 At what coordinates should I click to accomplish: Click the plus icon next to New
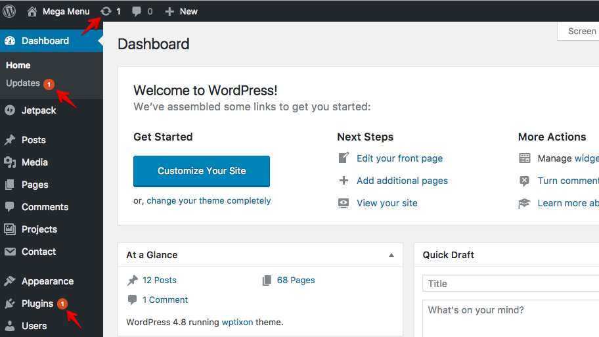click(169, 11)
